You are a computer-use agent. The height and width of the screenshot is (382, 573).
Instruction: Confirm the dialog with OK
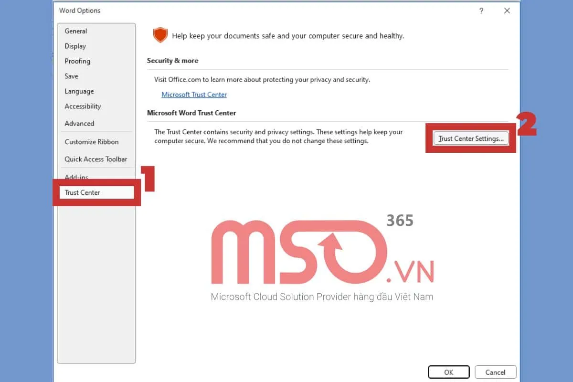coord(448,372)
